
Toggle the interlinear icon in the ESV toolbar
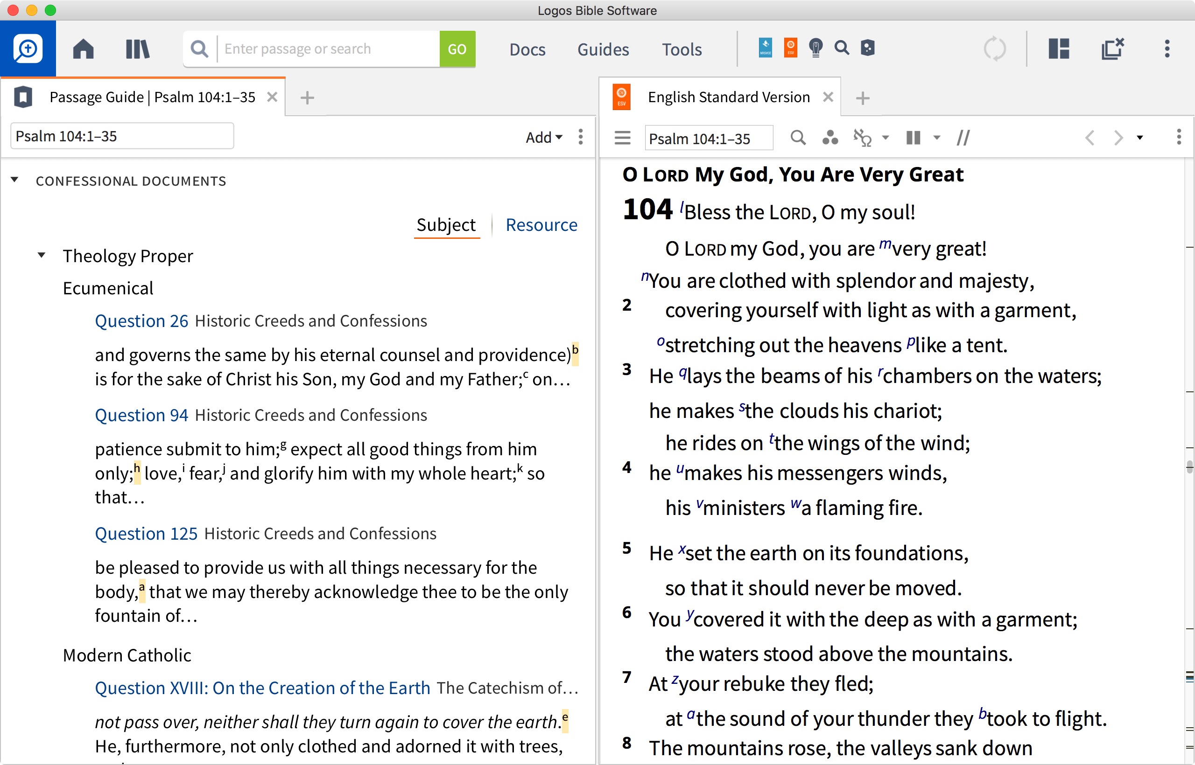(x=863, y=138)
